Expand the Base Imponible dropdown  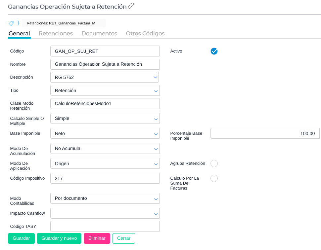tap(105, 133)
